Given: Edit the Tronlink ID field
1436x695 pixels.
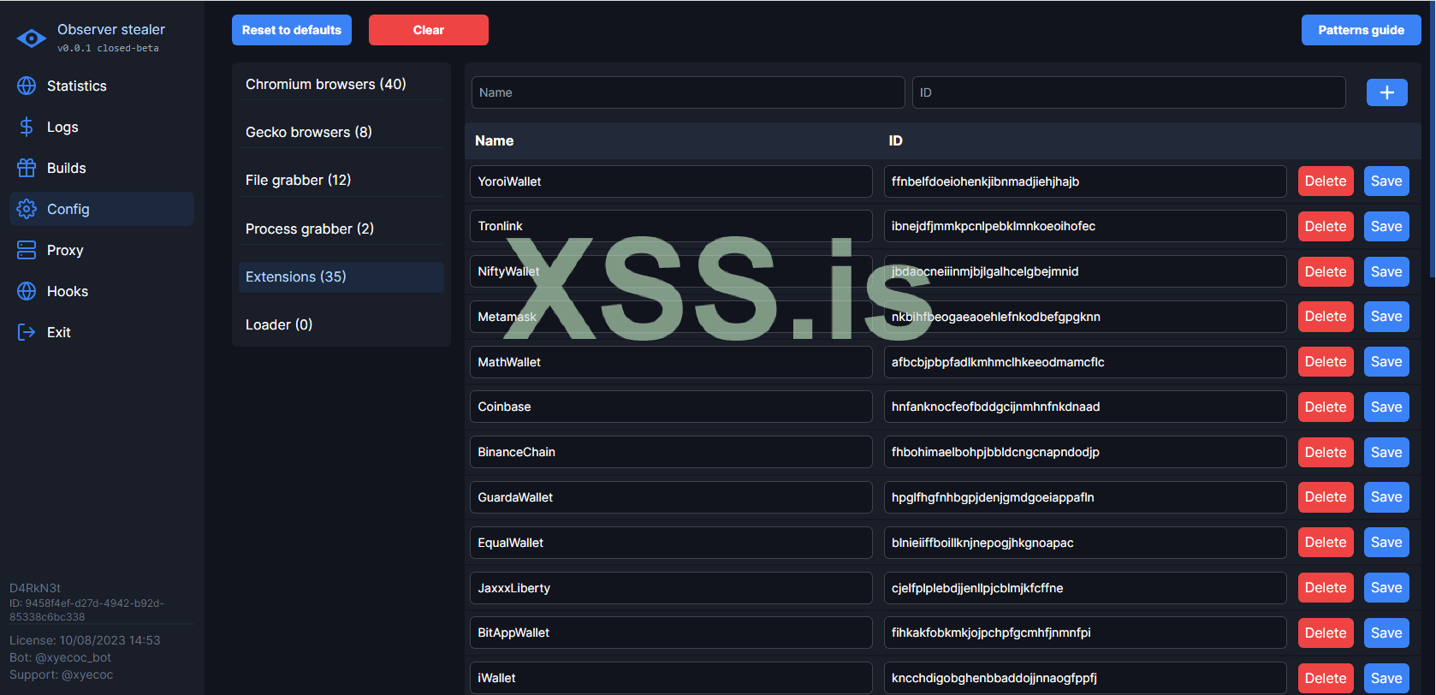Looking at the screenshot, I should point(1085,226).
